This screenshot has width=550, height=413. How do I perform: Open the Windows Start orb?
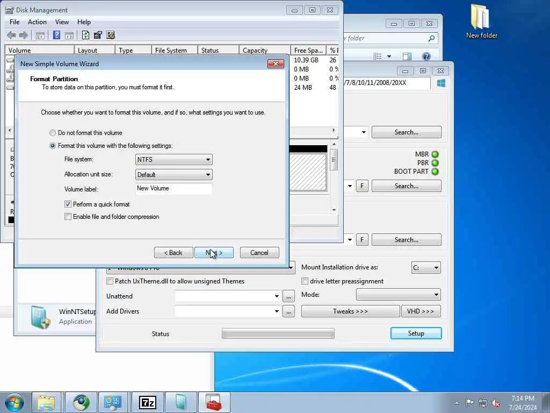[14, 402]
